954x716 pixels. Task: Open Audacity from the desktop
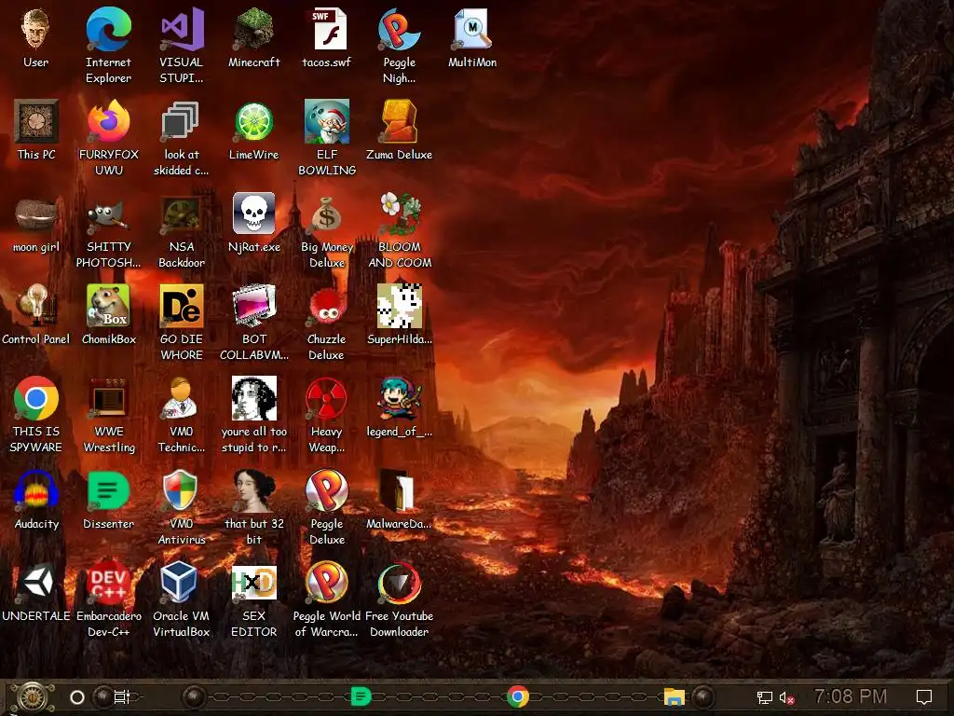pos(36,490)
